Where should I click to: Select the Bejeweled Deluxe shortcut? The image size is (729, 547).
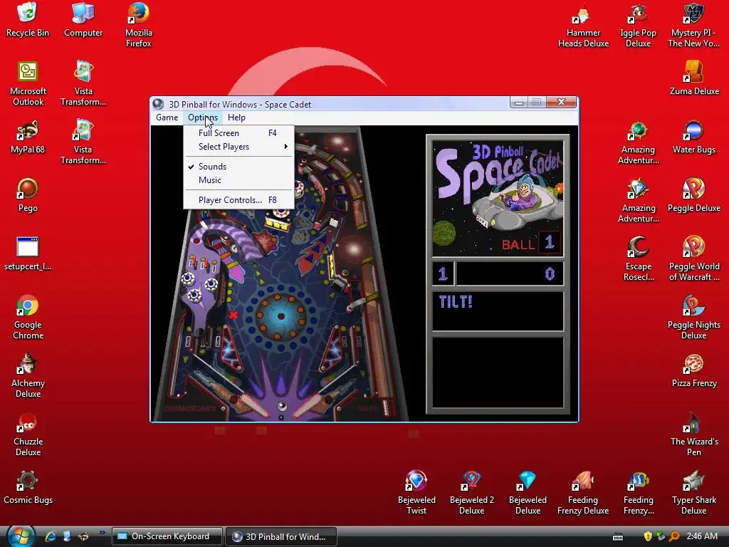pos(528,492)
